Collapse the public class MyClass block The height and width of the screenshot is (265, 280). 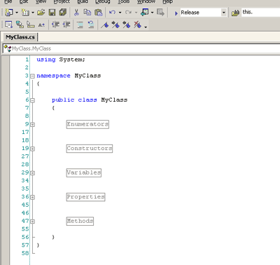[32, 100]
